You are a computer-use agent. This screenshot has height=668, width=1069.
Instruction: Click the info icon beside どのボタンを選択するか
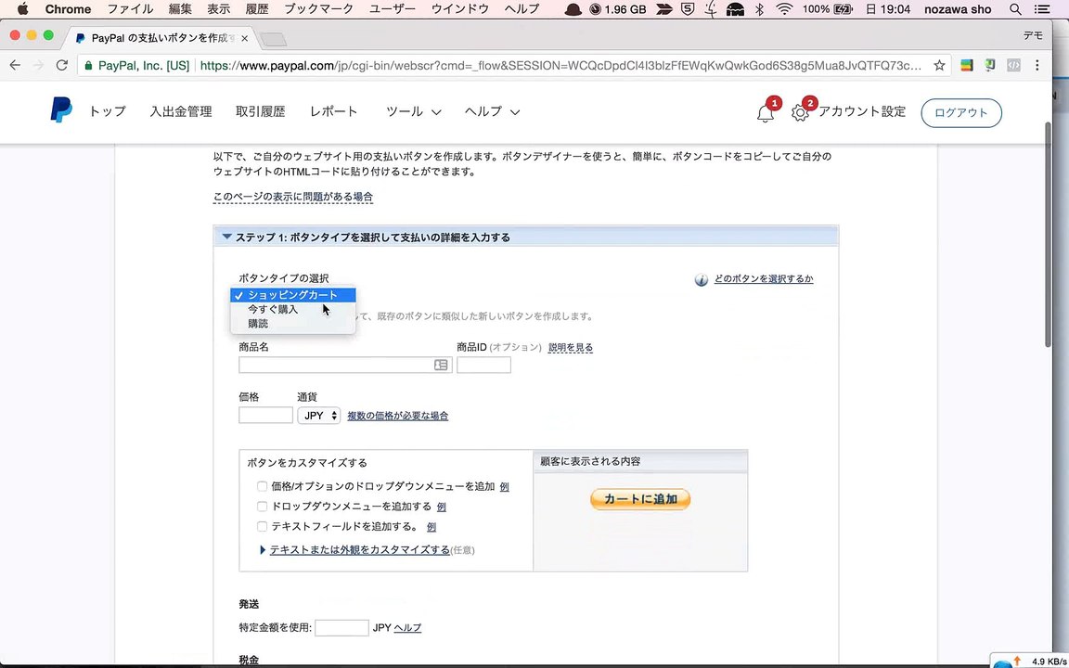click(x=701, y=279)
